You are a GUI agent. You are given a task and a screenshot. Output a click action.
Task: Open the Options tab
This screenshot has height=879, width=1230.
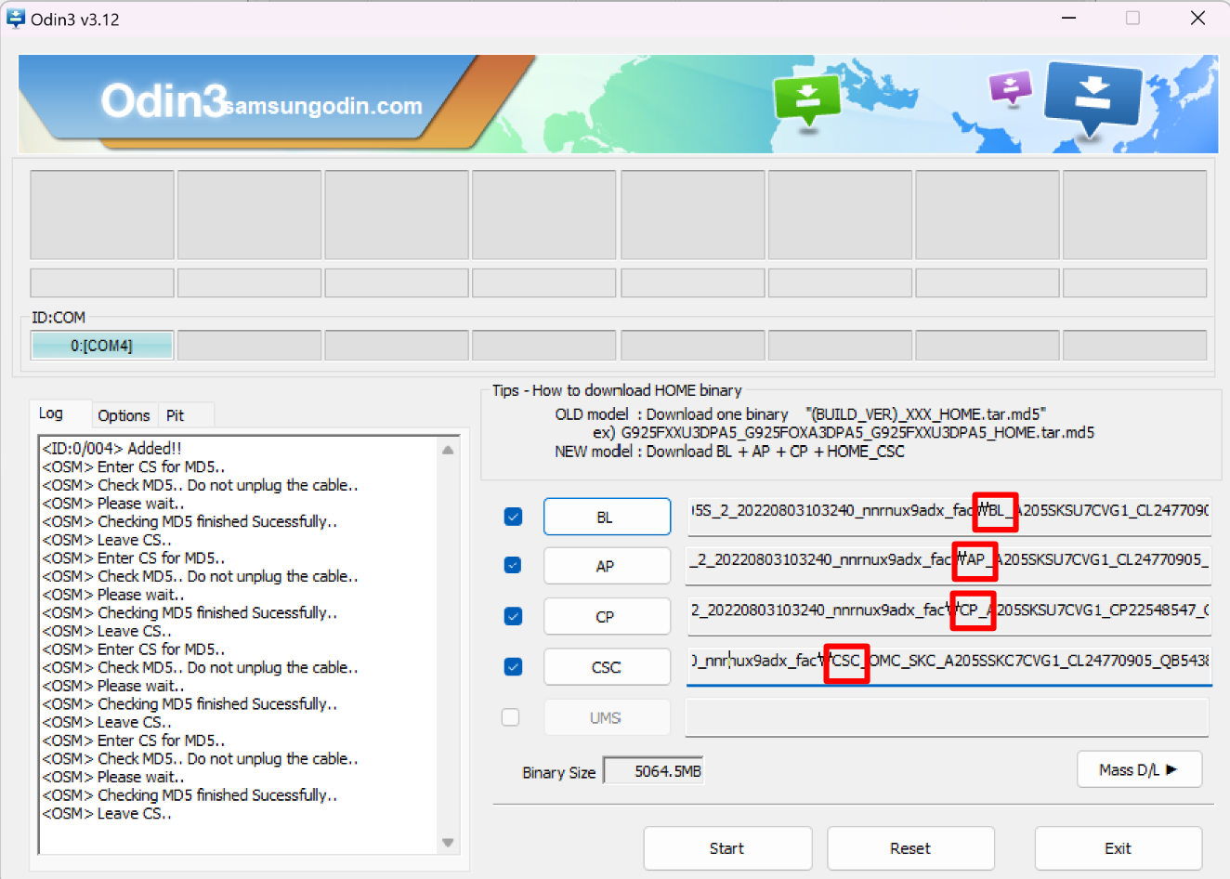(124, 415)
